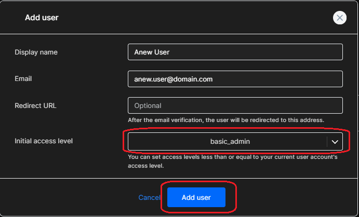Select the Display name label
The image size is (359, 217).
coord(36,52)
